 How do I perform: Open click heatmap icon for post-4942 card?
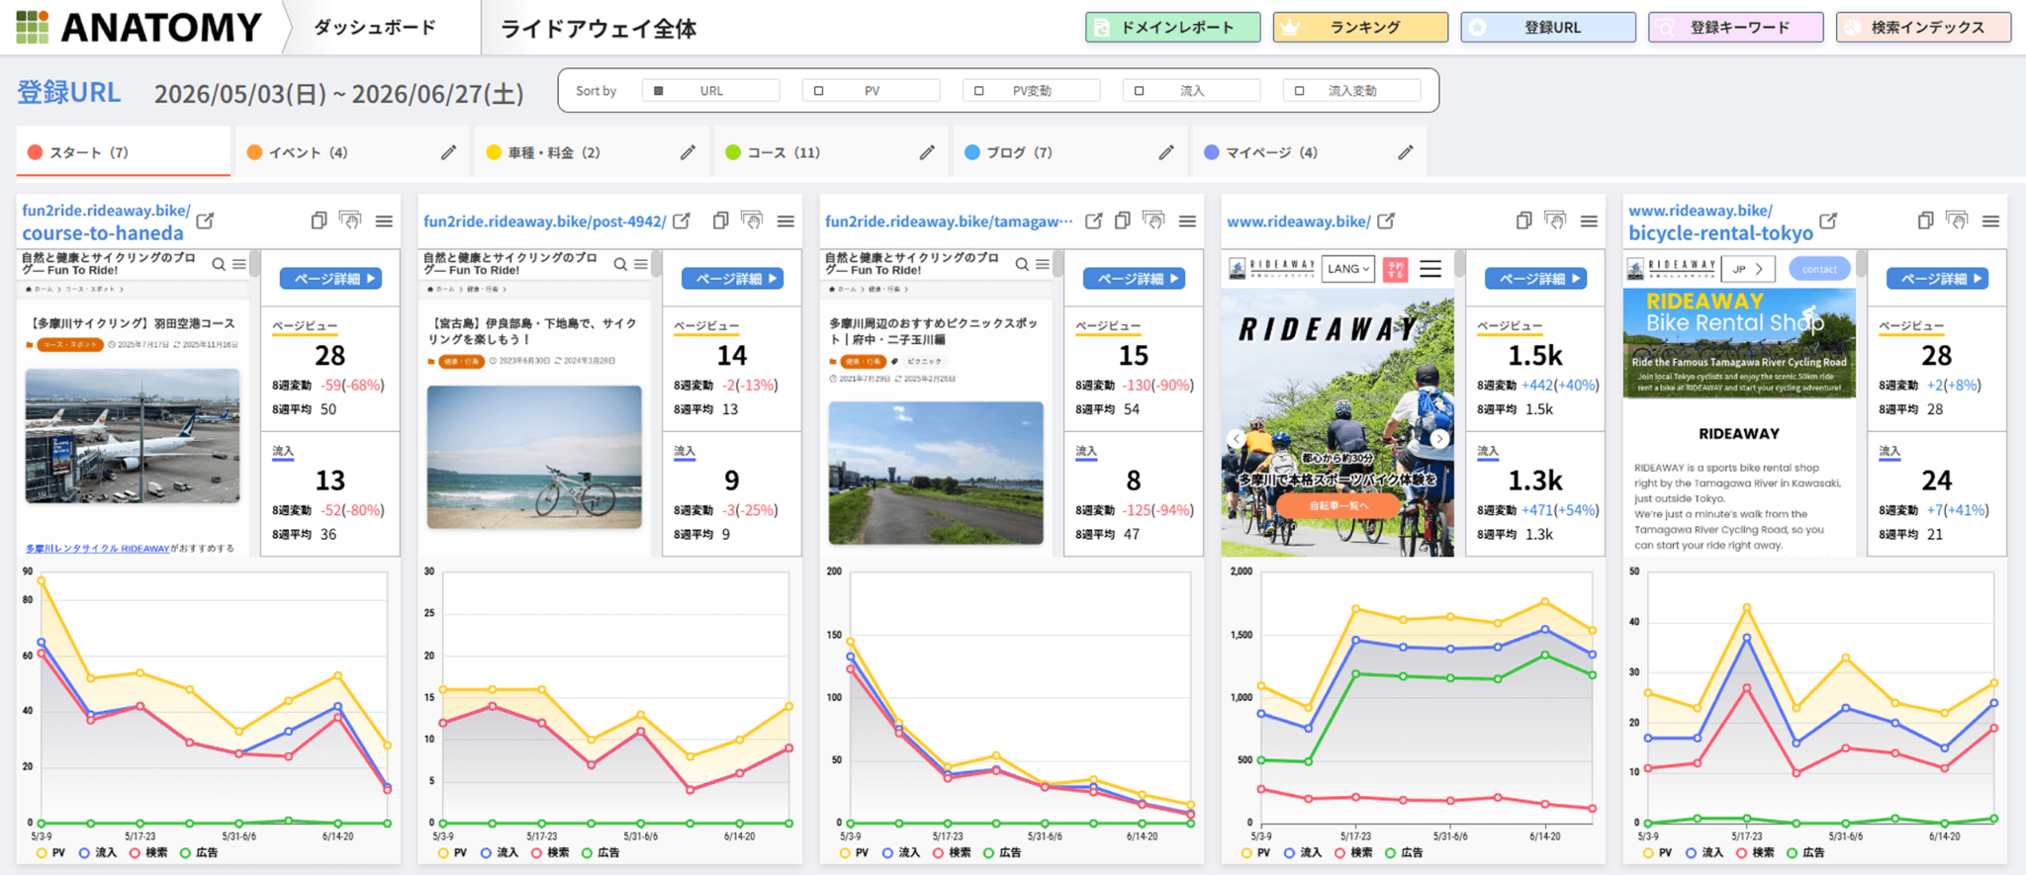[x=752, y=220]
